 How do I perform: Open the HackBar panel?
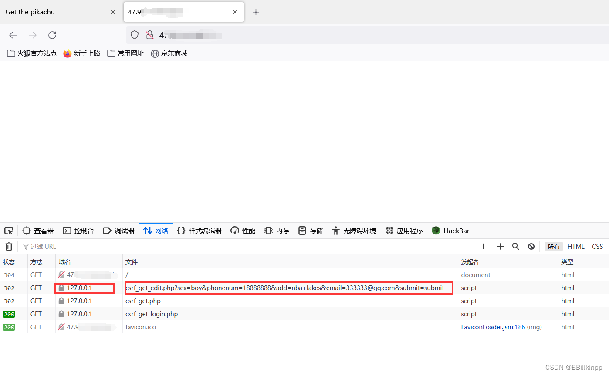[x=451, y=231]
